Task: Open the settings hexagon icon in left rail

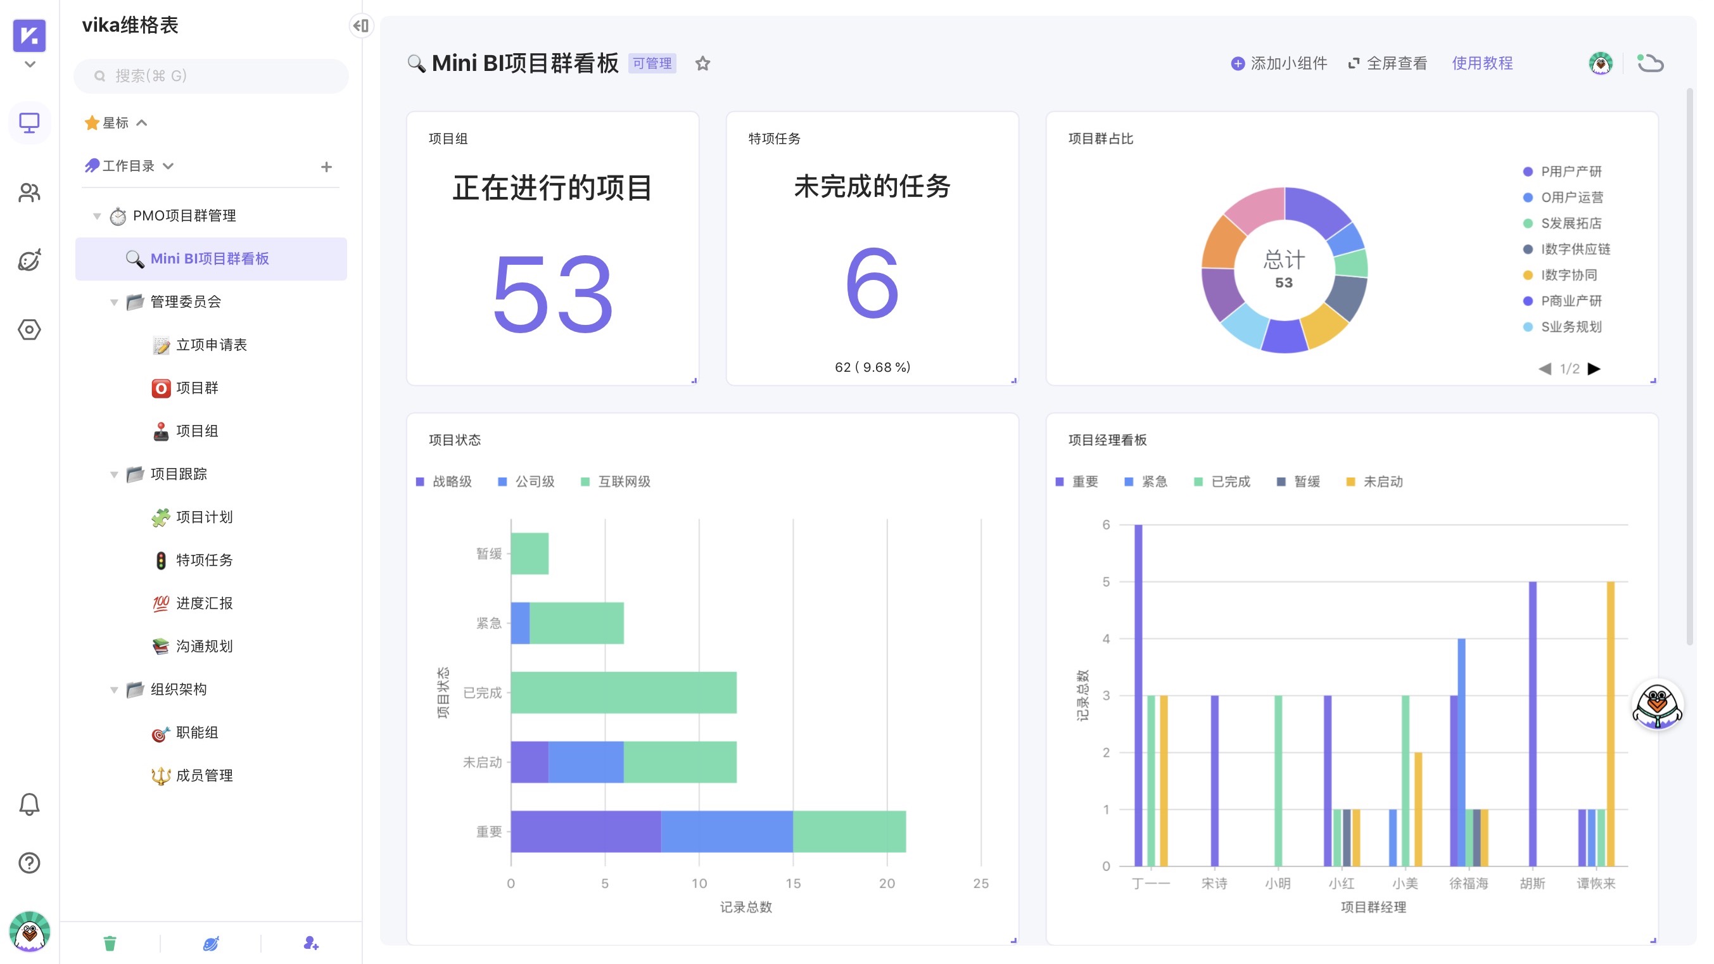Action: point(29,329)
